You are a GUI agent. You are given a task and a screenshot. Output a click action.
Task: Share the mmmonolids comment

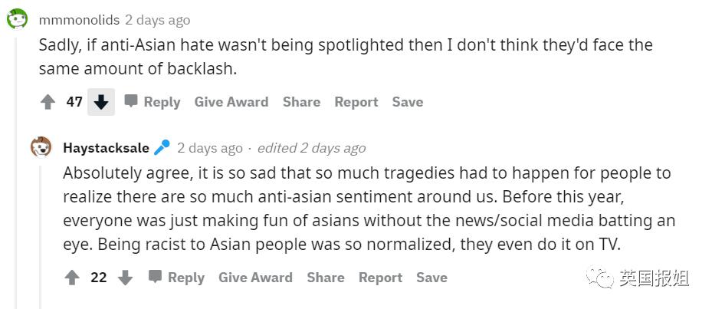click(x=301, y=102)
